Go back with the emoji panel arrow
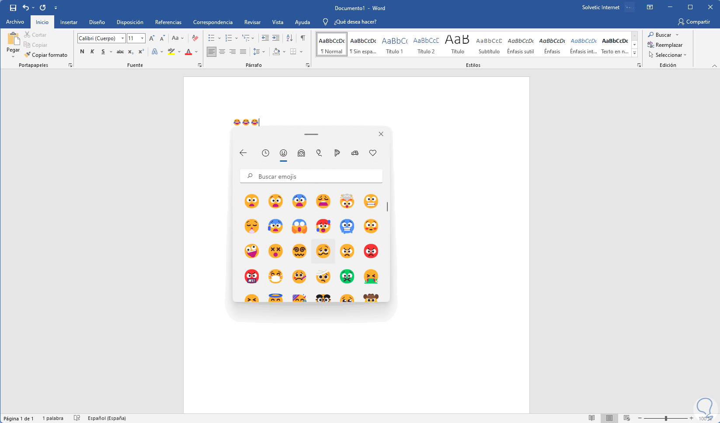The width and height of the screenshot is (720, 423). pyautogui.click(x=243, y=153)
